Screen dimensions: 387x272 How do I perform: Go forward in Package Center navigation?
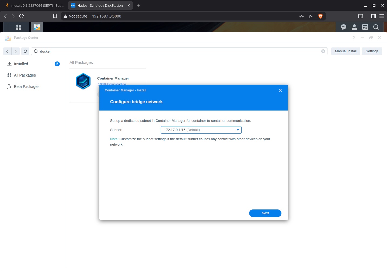(16, 51)
